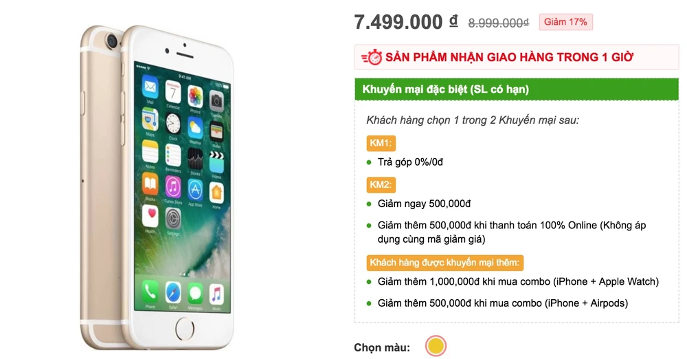Screen dimensions: 687x359
Task: Choose the KM1 promotion option
Action: coord(381,143)
